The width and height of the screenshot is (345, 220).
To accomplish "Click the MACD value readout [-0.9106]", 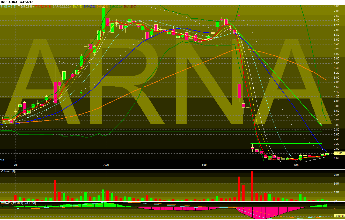I will pos(30,203).
